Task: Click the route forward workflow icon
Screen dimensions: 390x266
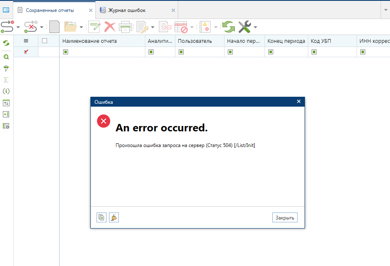Action: pos(7,27)
